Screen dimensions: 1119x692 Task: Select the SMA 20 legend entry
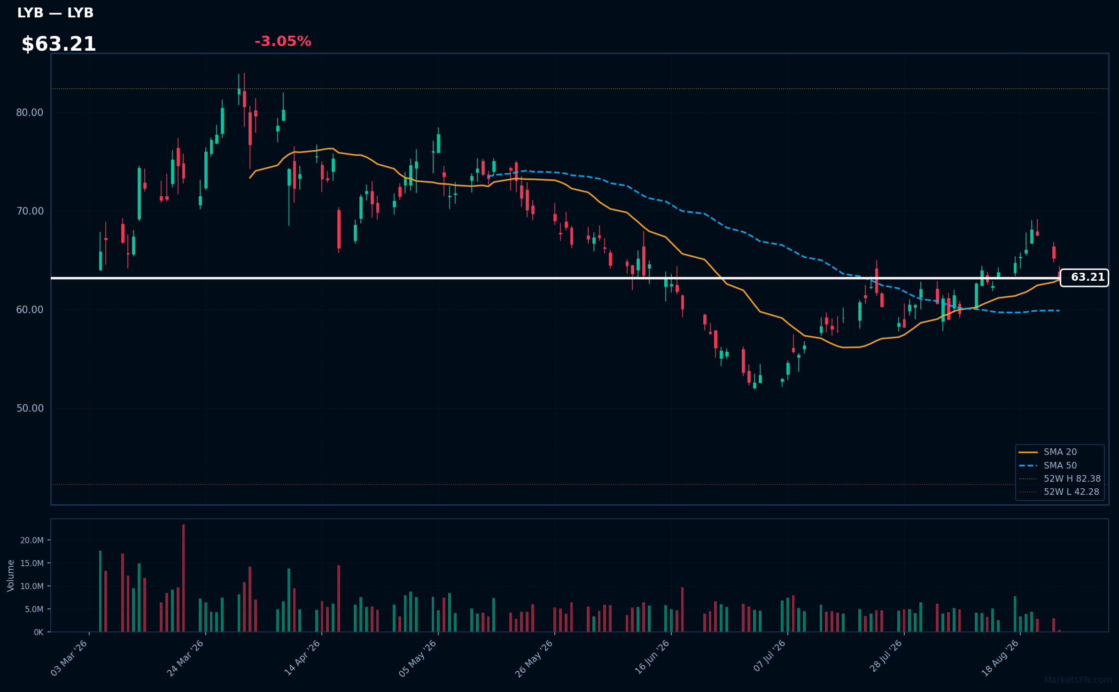click(1048, 452)
